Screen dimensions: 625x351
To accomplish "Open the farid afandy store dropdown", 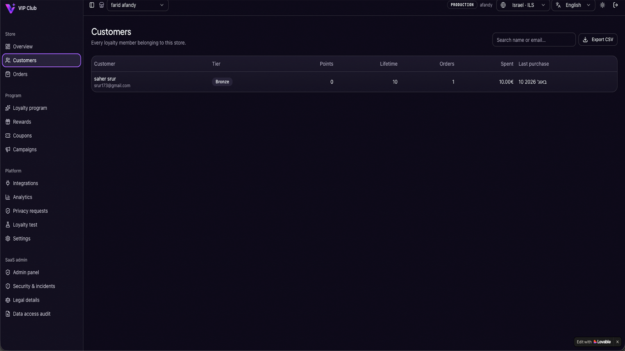I will click(137, 5).
